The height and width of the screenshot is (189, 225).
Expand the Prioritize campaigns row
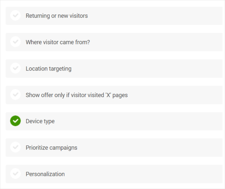pyautogui.click(x=114, y=148)
